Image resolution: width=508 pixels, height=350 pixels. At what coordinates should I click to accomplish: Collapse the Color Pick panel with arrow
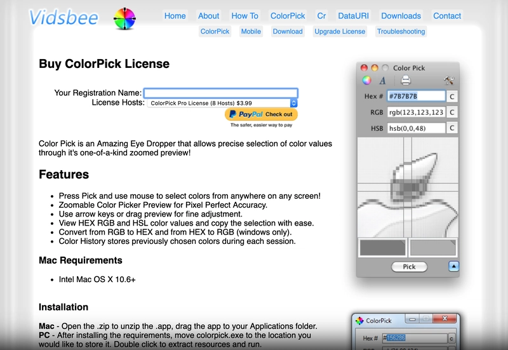pyautogui.click(x=453, y=266)
